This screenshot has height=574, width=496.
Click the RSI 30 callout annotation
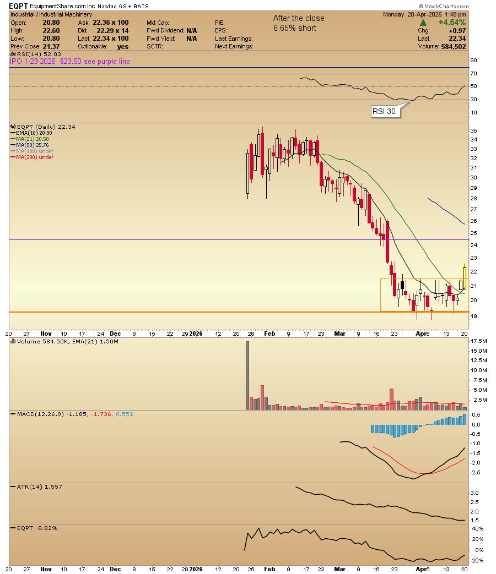tap(384, 111)
